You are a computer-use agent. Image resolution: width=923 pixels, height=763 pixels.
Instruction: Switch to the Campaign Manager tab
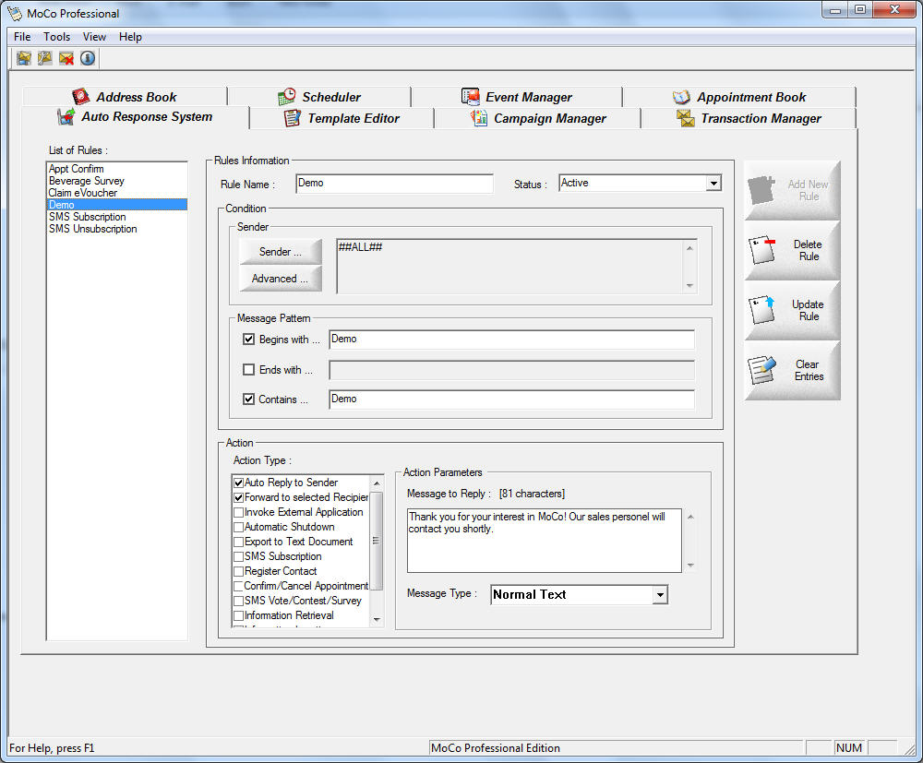coord(537,118)
